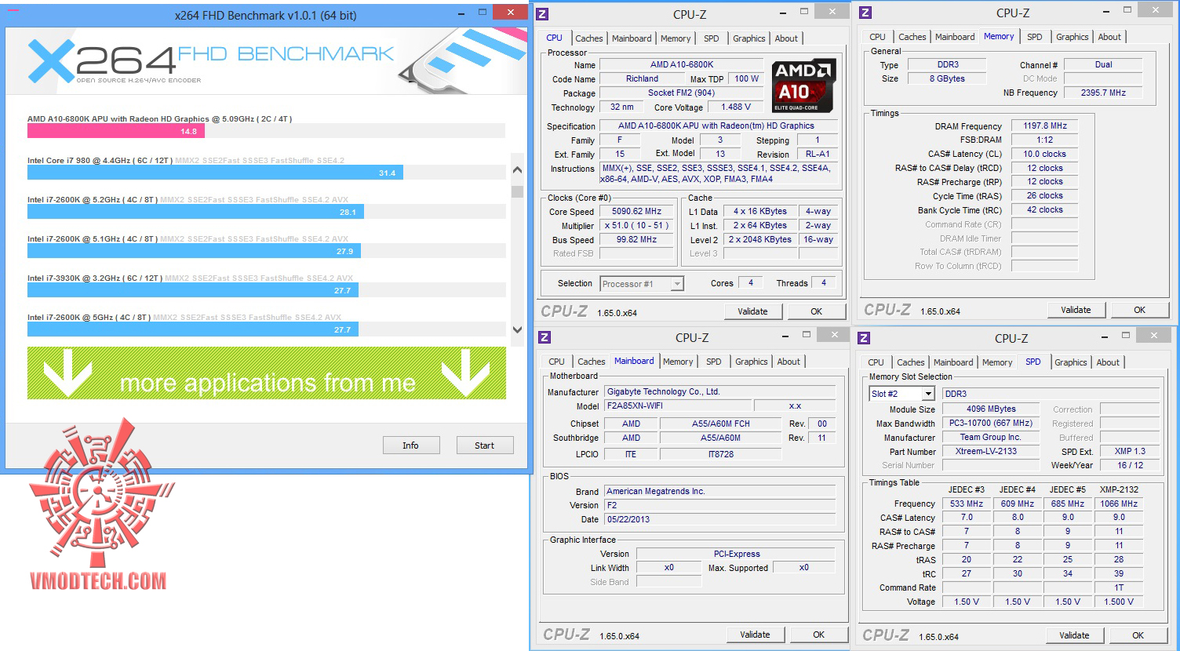Viewport: 1180px width, 651px height.
Task: Click the Core Speed value '5090.62 MHz'
Action: (637, 211)
